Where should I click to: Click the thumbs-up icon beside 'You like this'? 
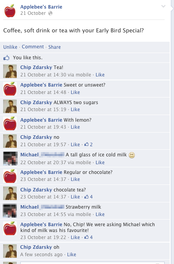tap(6, 58)
